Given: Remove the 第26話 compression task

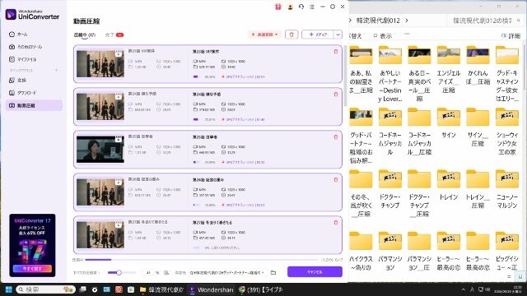Looking at the screenshot, I should coord(335,180).
